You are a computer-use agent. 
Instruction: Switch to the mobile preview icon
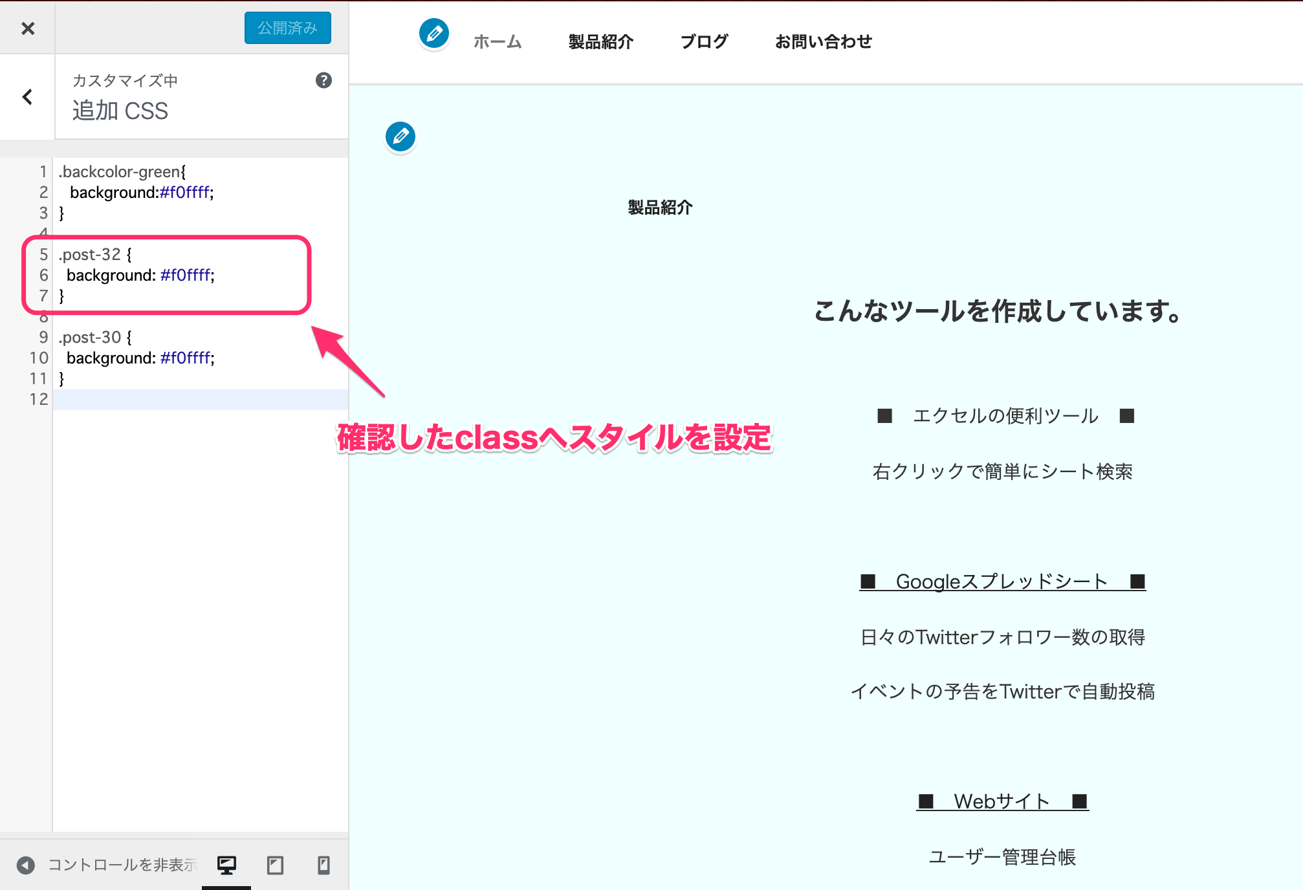pyautogui.click(x=323, y=863)
